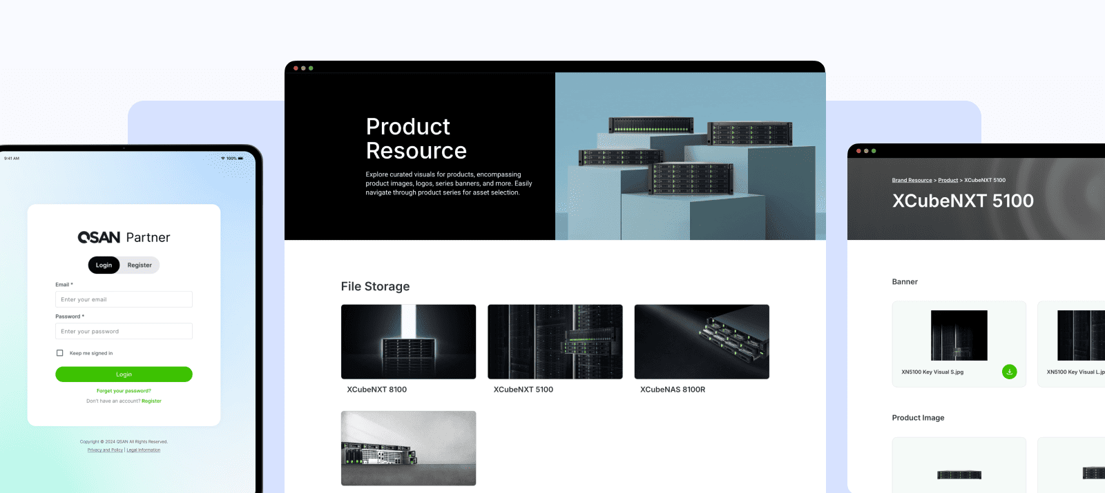Click the QSAN Partner logo
The height and width of the screenshot is (493, 1105).
pos(124,237)
